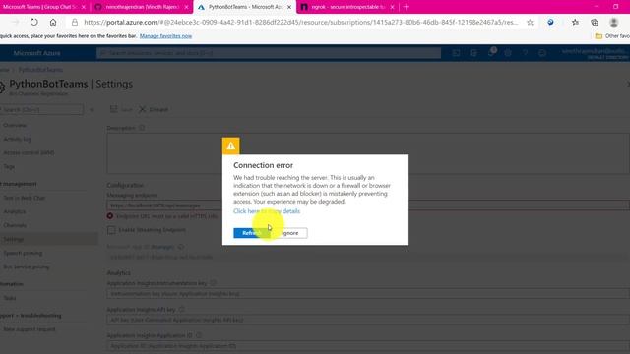The height and width of the screenshot is (354, 630).
Task: Open Tags in the sidebar
Action: click(x=9, y=166)
